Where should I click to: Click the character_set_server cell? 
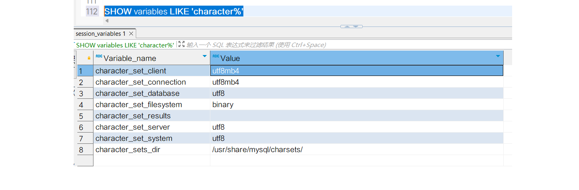(x=151, y=127)
